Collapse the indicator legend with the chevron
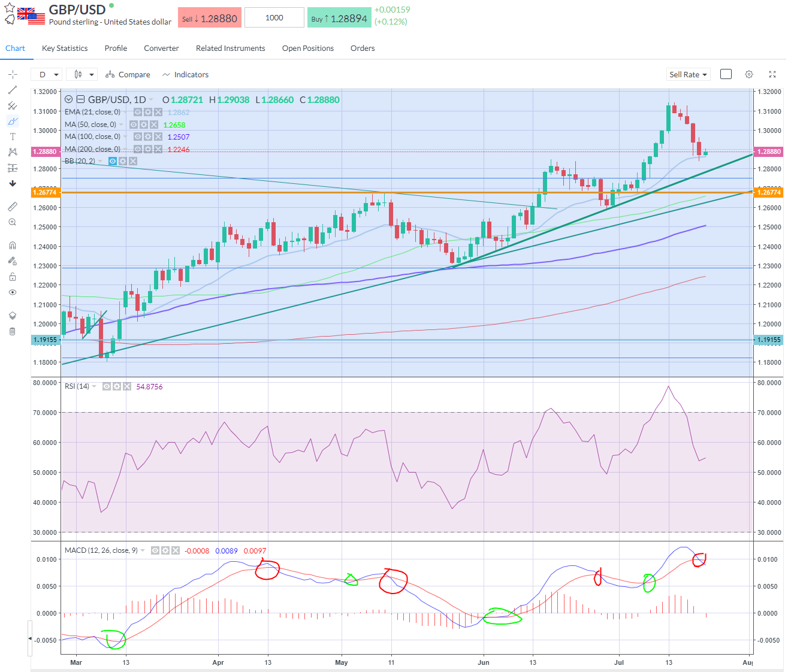The height and width of the screenshot is (672, 791). (69, 99)
